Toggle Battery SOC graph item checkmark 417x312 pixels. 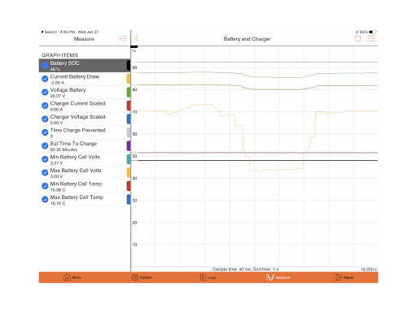[45, 65]
